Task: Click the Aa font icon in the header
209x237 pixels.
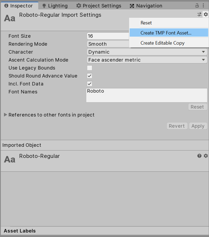Action: pos(10,18)
